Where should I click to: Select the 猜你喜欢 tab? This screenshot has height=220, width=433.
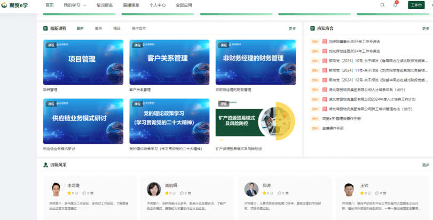tap(139, 28)
